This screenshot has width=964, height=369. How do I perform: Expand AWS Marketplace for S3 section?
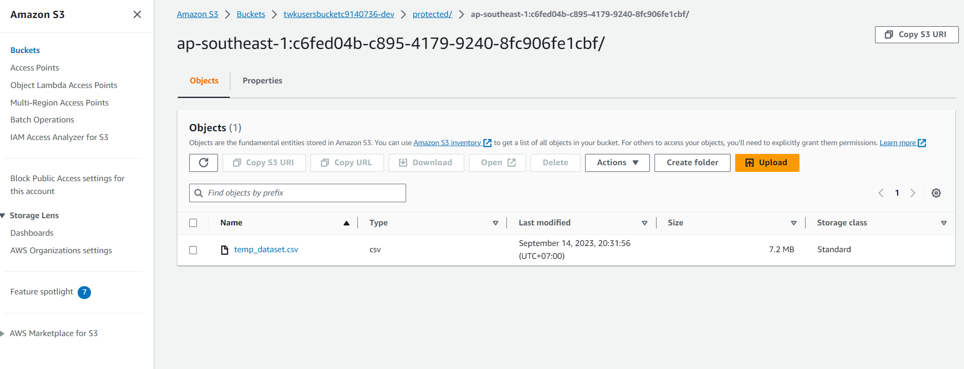tap(3, 333)
